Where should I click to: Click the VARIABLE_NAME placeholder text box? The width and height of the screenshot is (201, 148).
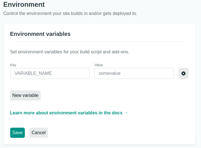point(50,73)
